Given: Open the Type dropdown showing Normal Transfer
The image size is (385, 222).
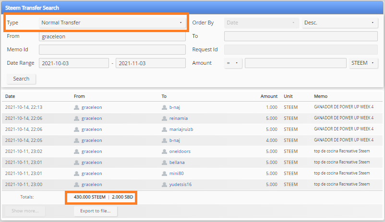Looking at the screenshot, I should click(112, 23).
